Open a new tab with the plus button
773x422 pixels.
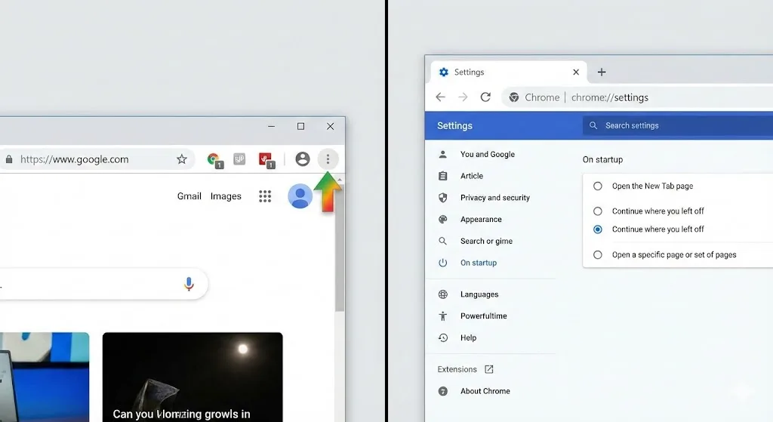[x=602, y=72]
